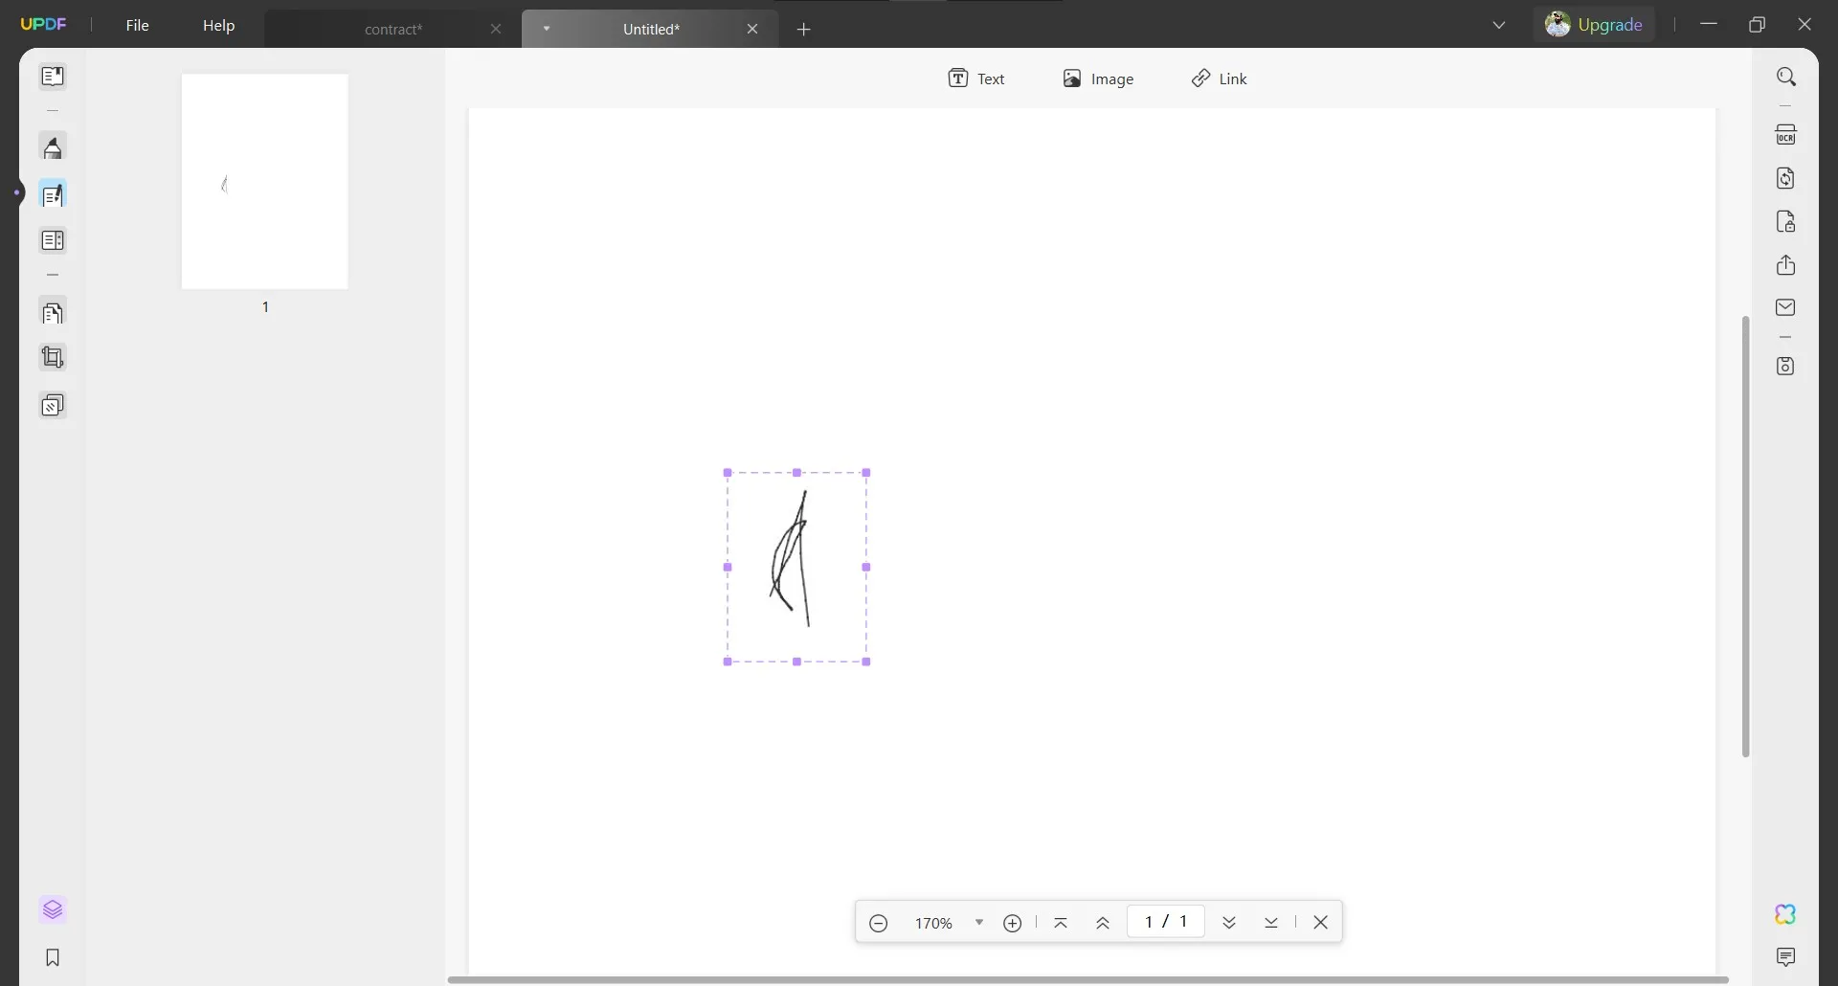The height and width of the screenshot is (986, 1838).
Task: Close the Untitled tab
Action: [752, 30]
